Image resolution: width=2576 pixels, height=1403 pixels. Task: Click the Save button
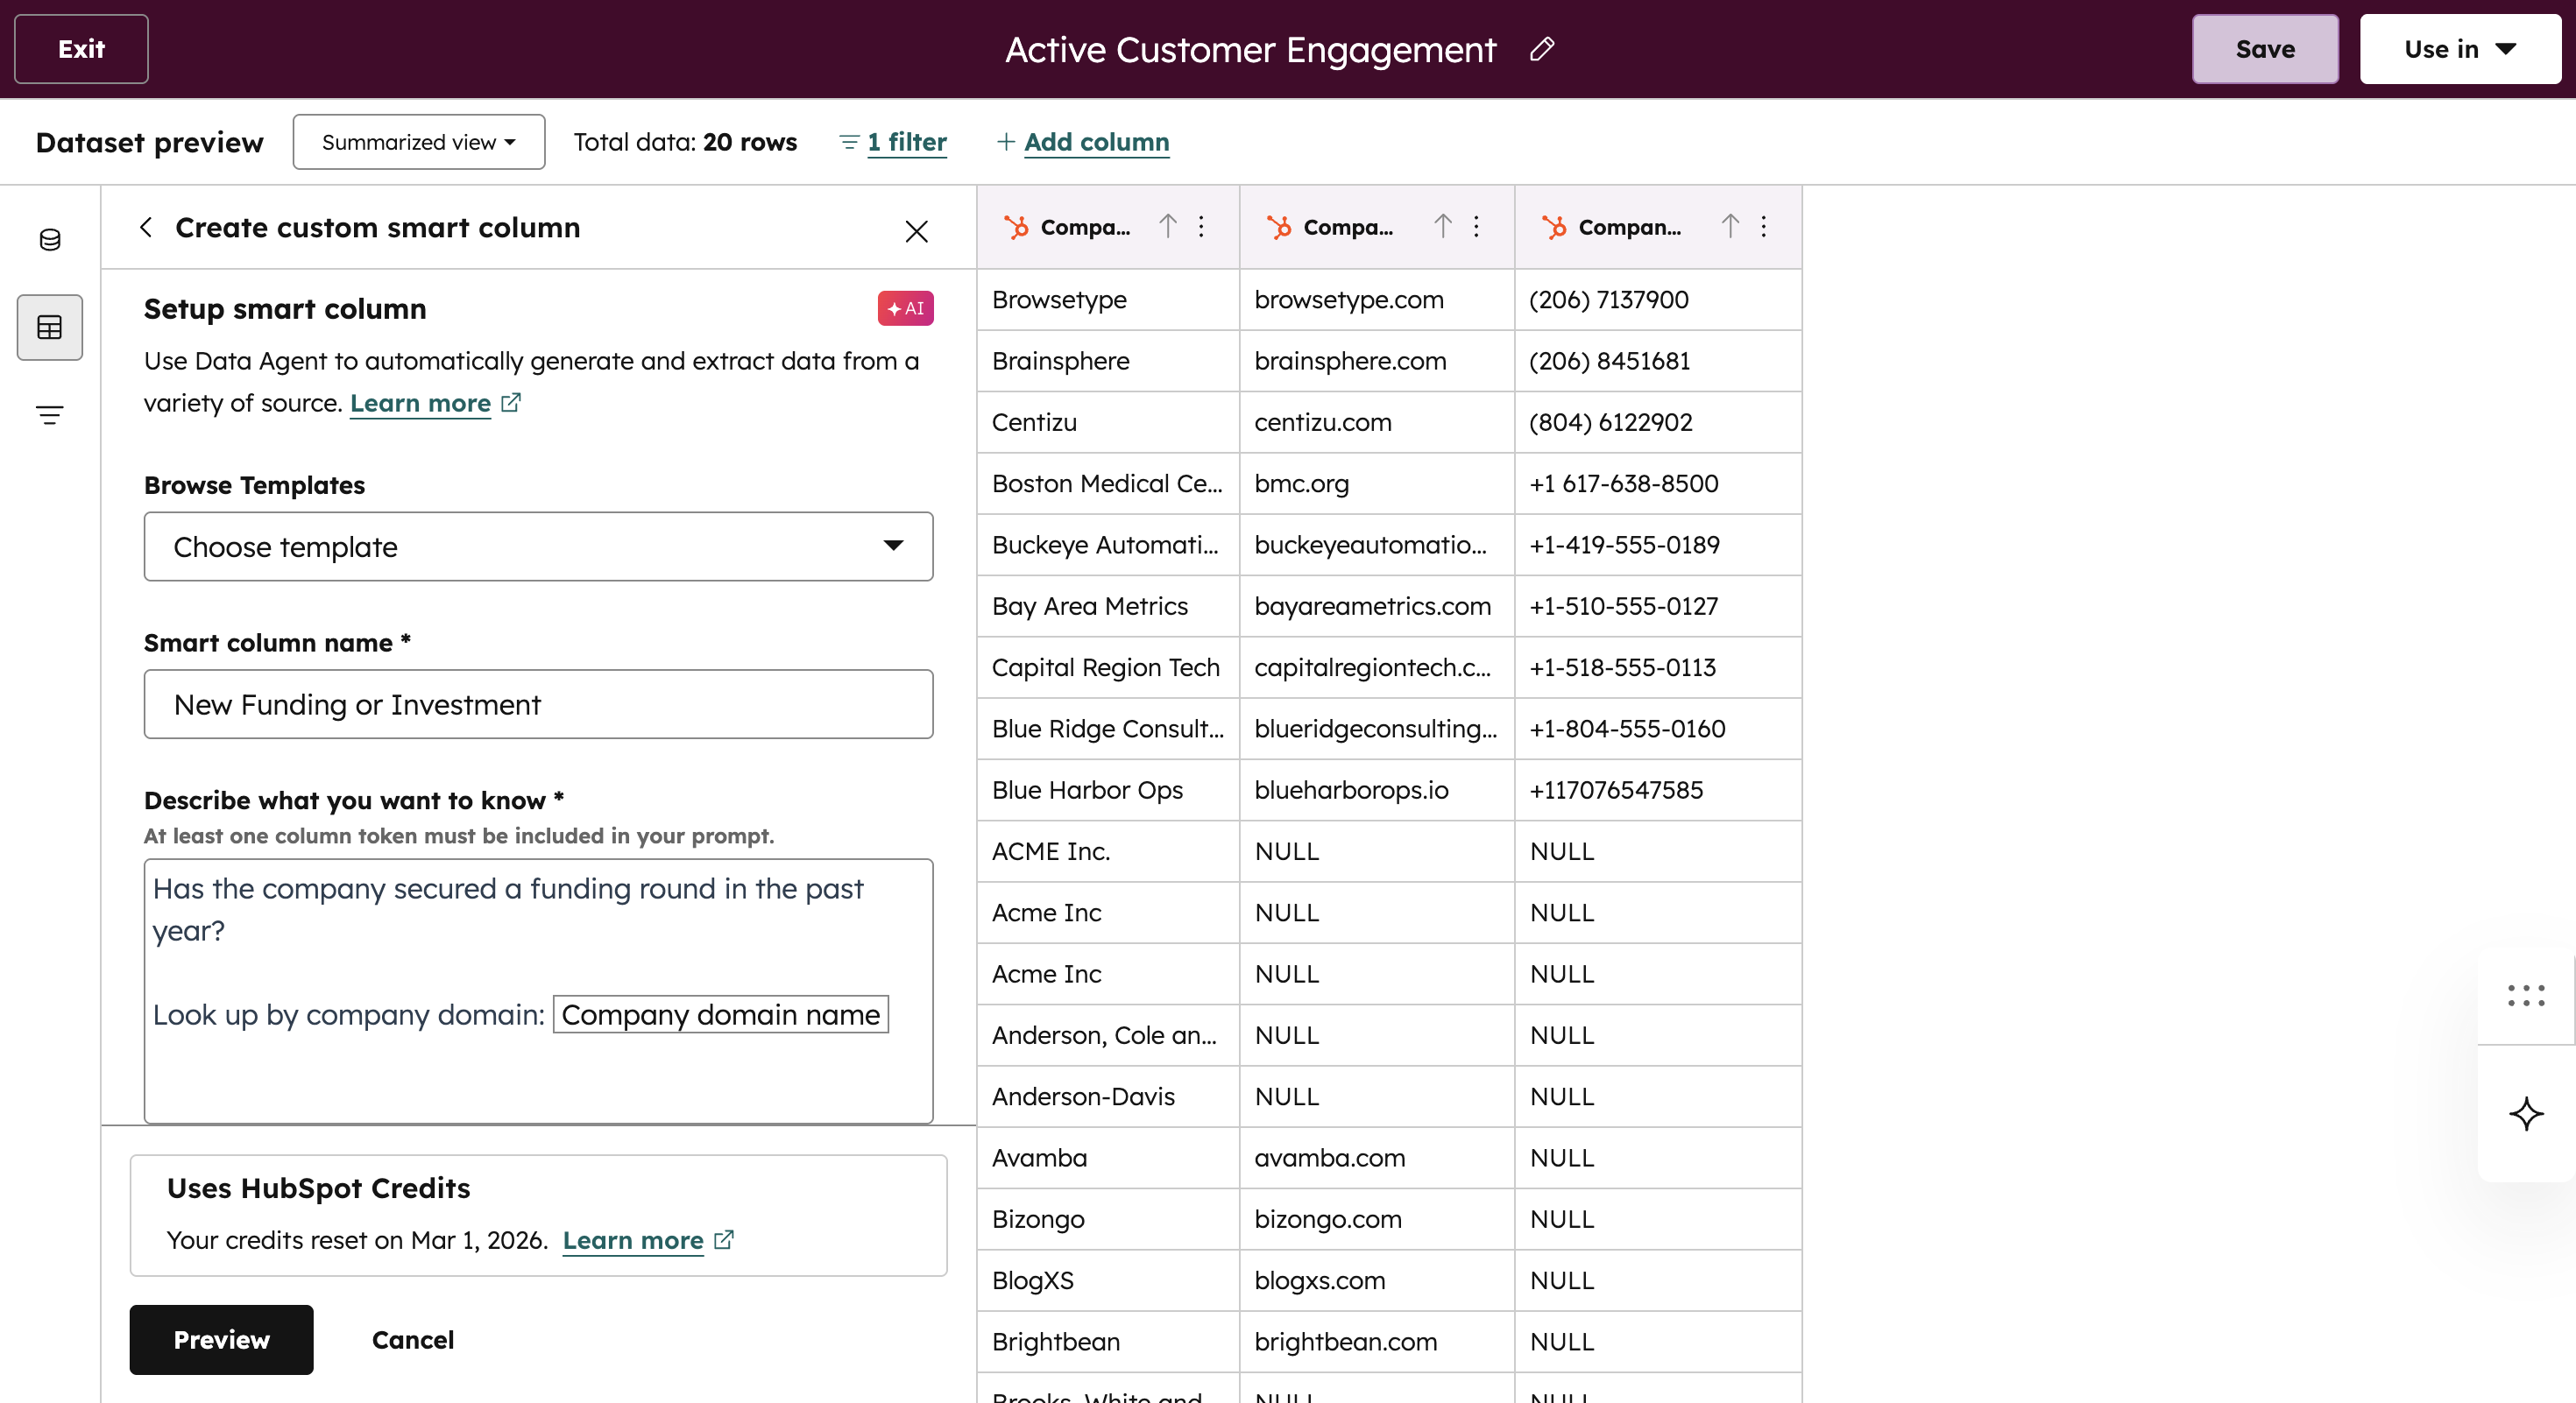tap(2264, 49)
